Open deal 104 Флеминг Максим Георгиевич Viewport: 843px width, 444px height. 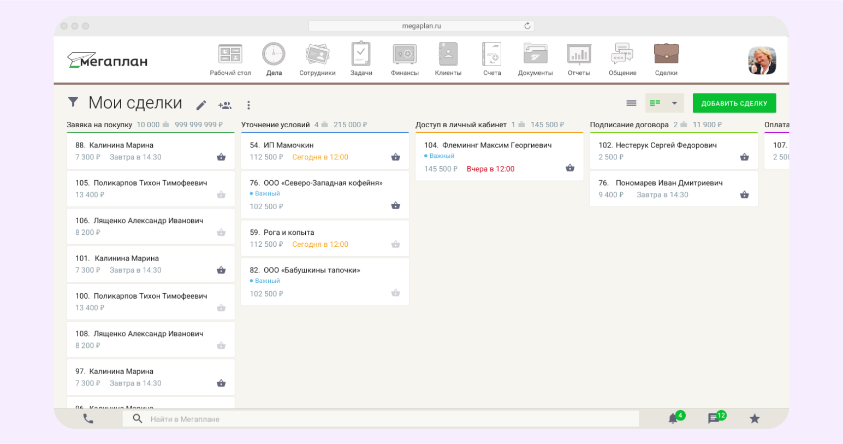coord(488,145)
